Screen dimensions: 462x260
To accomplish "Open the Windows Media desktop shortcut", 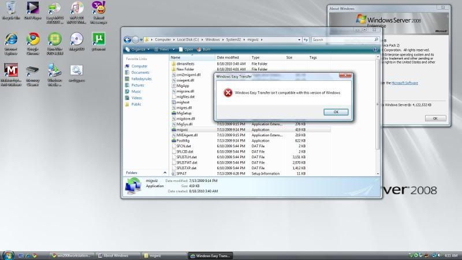I will [54, 75].
